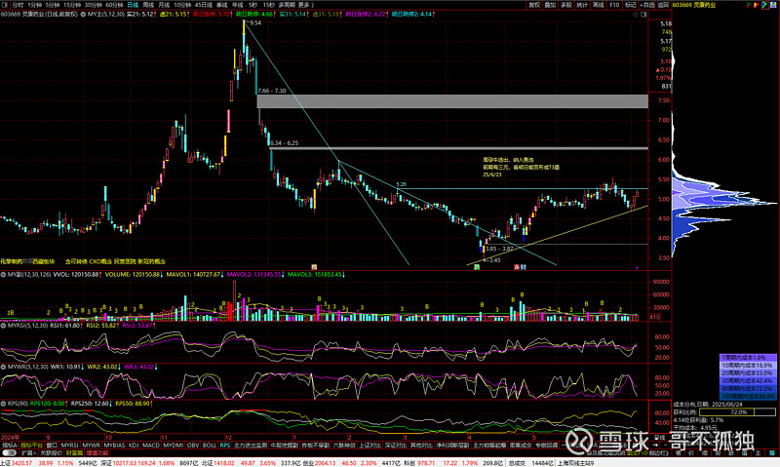Select the 六脉神剑 indicator tab
The image size is (780, 467).
344,446
